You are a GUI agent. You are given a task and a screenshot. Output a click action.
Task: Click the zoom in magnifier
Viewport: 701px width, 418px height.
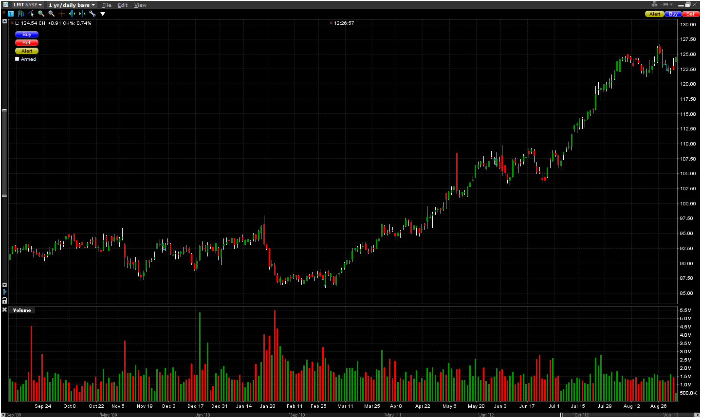tap(41, 14)
